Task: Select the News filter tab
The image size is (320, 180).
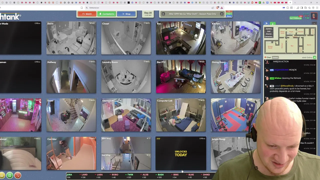Action: point(229,16)
